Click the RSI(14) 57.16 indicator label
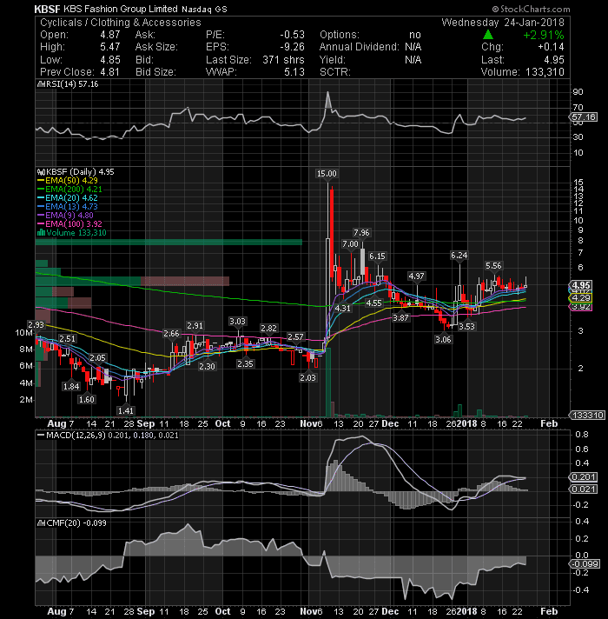Image resolution: width=608 pixels, height=619 pixels. pos(68,84)
